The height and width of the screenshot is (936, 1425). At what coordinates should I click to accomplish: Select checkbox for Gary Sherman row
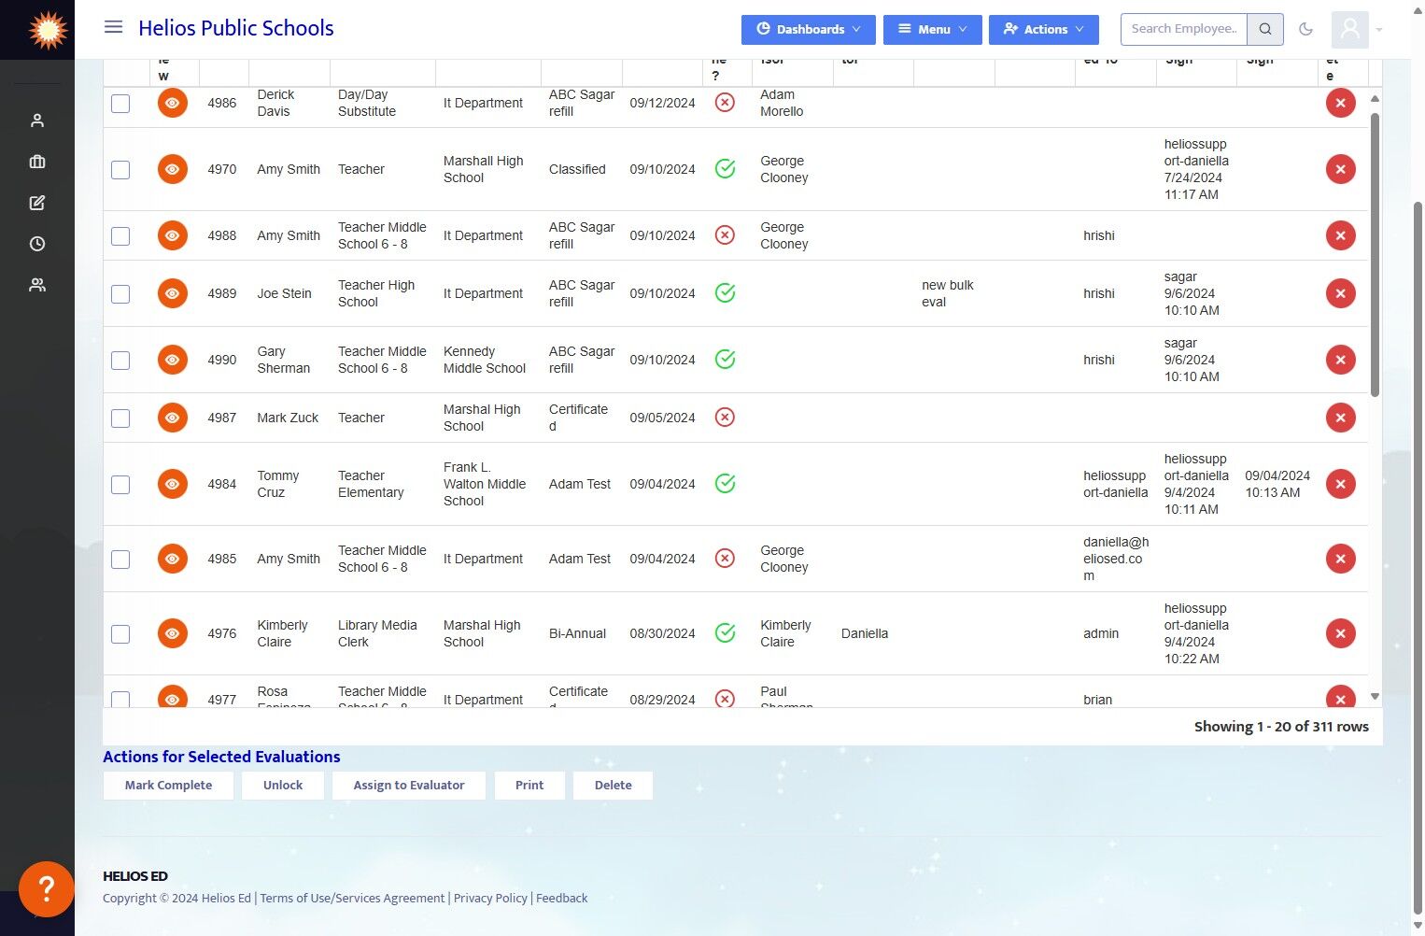[120, 360]
